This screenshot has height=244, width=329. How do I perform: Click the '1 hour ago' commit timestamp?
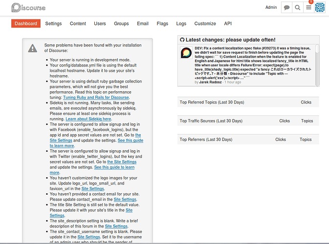coord(233,82)
